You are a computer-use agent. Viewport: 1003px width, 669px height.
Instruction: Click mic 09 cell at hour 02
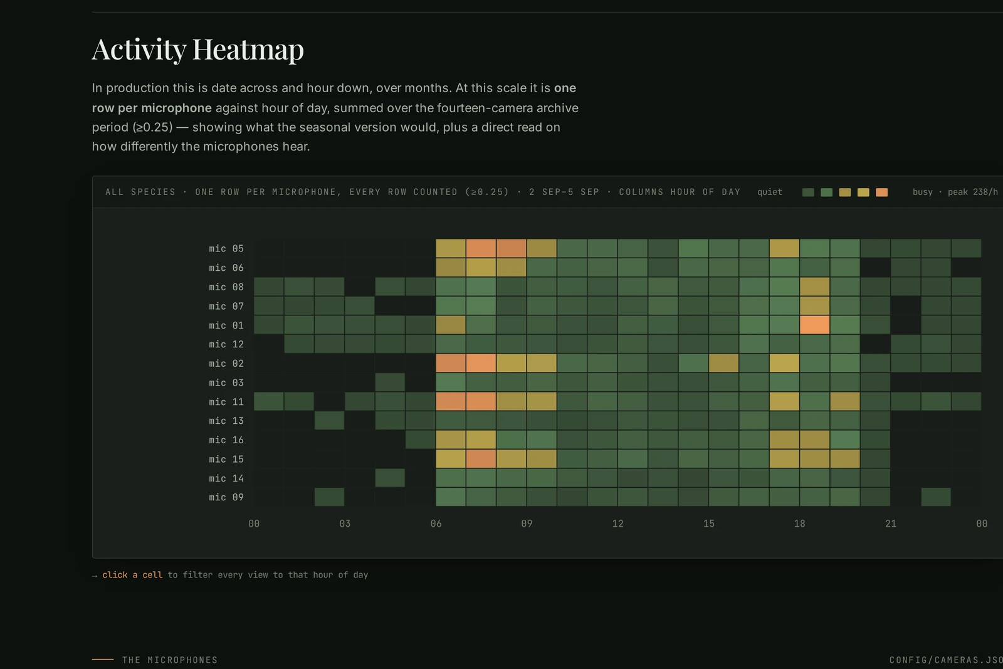329,497
